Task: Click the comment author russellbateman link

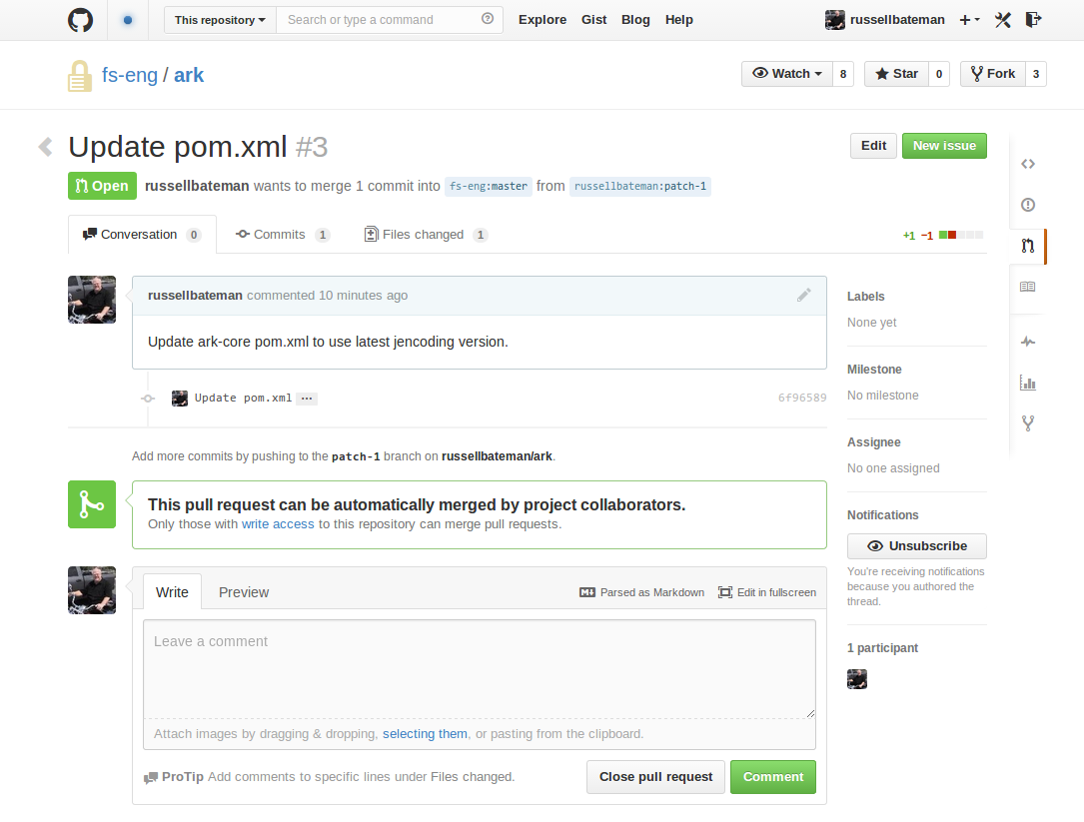Action: pyautogui.click(x=195, y=296)
